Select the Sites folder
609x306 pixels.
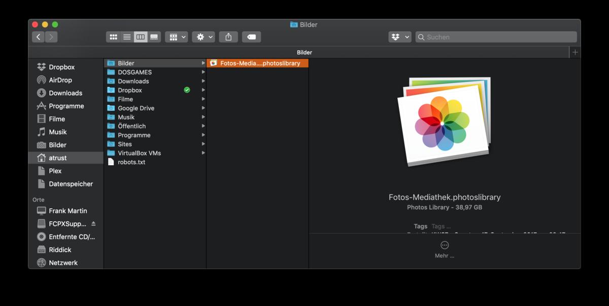coord(155,144)
